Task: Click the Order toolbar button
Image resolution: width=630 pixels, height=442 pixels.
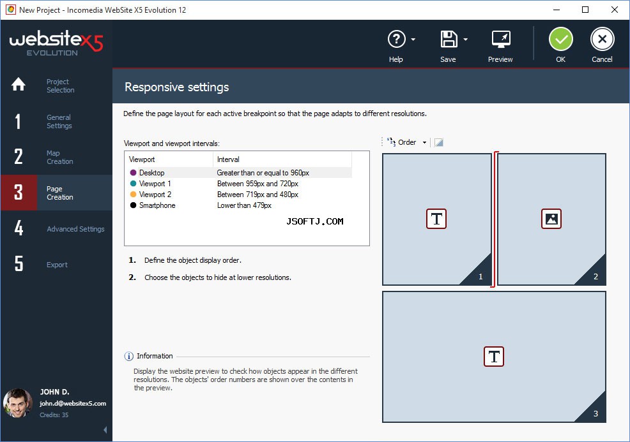Action: (x=401, y=142)
